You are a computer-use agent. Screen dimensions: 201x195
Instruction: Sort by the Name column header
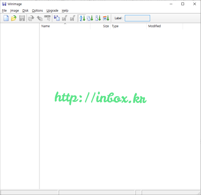(65, 26)
